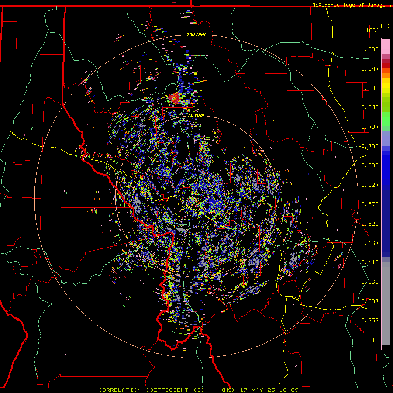The height and width of the screenshot is (393, 393).
Task: Select the 0.787 scale value
Action: coord(370,127)
